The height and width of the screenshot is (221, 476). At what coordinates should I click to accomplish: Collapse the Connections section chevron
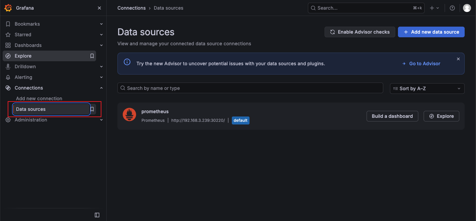point(101,88)
